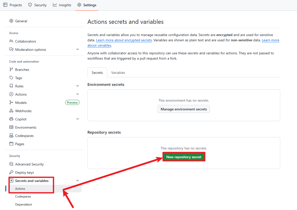Click the Secrets and variables asterisk icon
Image resolution: width=297 pixels, height=210 pixels.
coord(12,181)
